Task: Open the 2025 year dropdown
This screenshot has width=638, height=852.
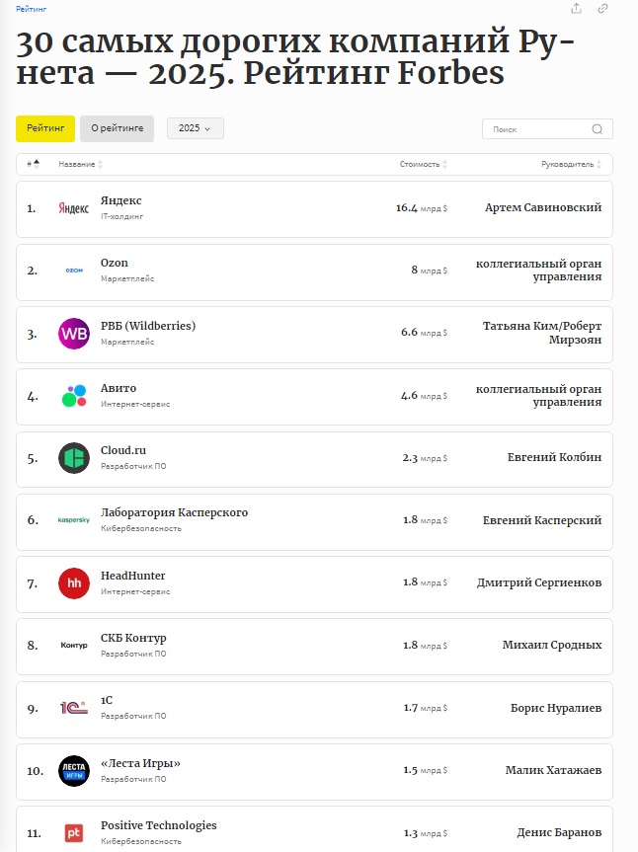Action: [x=195, y=129]
